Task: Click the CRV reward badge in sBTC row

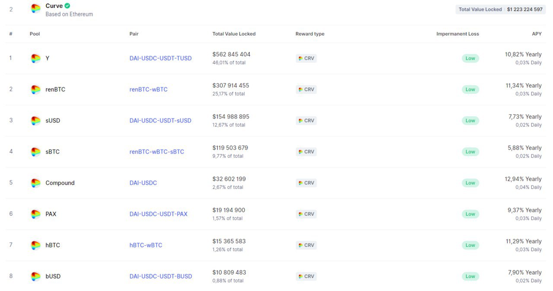Action: [x=306, y=152]
